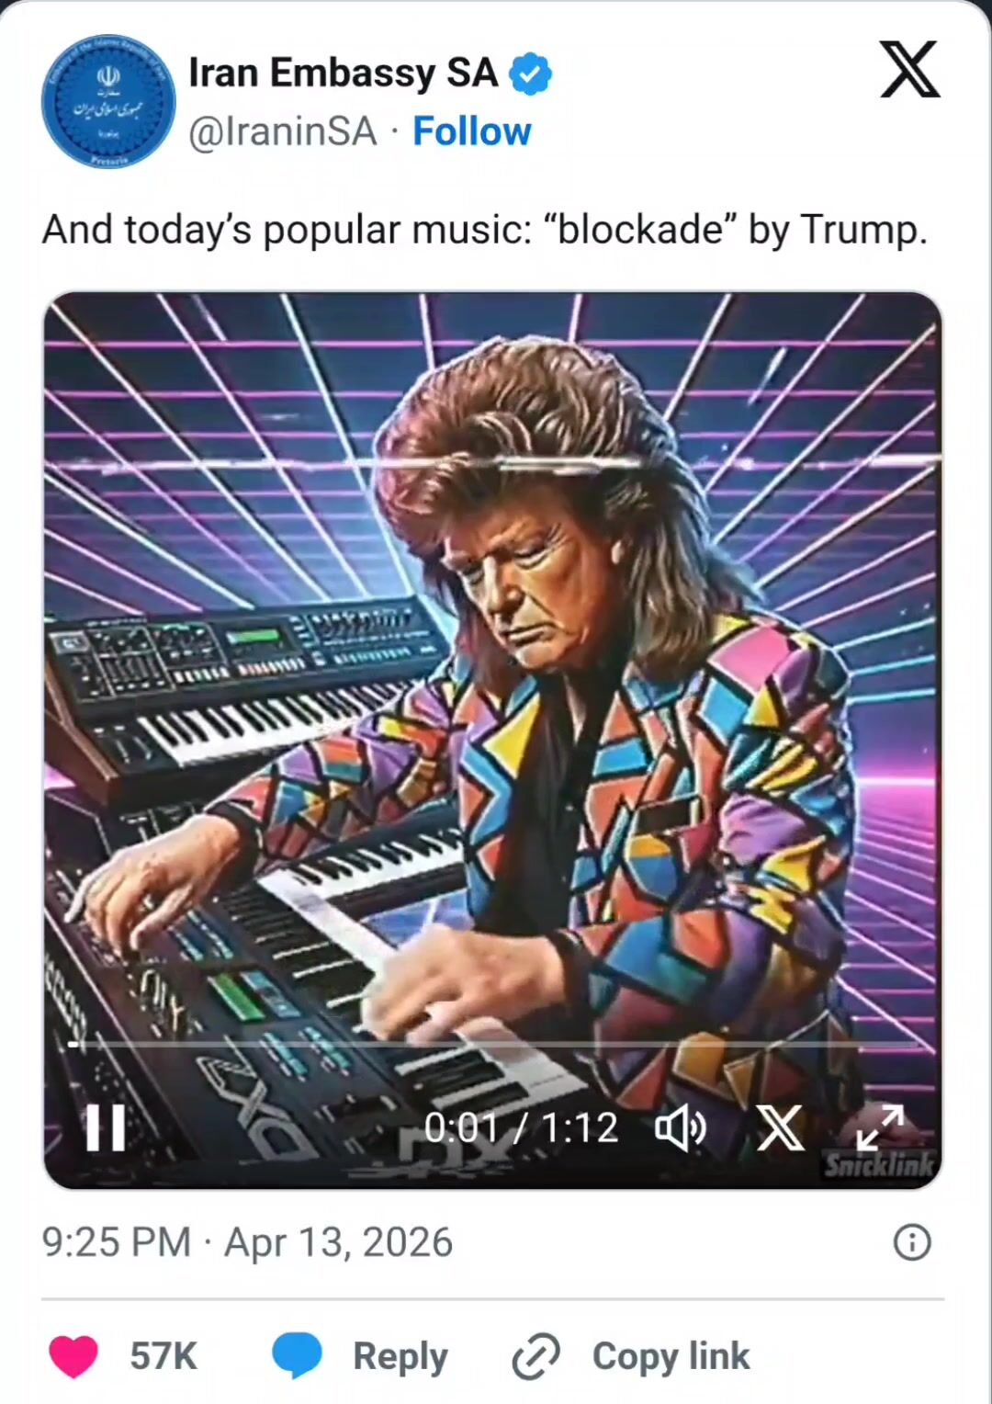Open the 9:25 PM Apr 13, 2026 timestamp
This screenshot has width=992, height=1404.
click(247, 1242)
